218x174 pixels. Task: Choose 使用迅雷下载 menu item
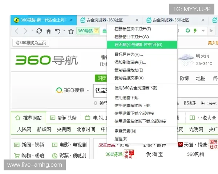142,98
